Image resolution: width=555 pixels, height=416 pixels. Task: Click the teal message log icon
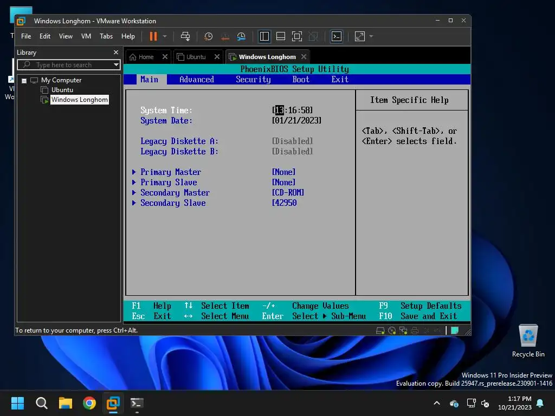click(455, 331)
